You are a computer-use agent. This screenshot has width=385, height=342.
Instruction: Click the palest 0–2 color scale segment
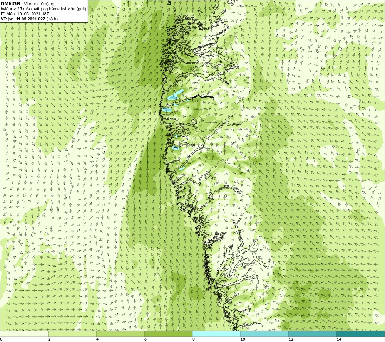(24, 334)
